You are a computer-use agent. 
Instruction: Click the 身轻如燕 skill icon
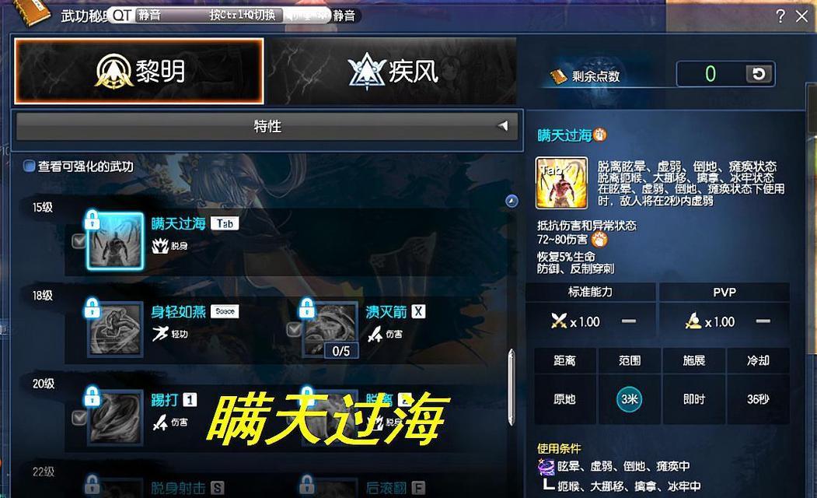(x=115, y=330)
